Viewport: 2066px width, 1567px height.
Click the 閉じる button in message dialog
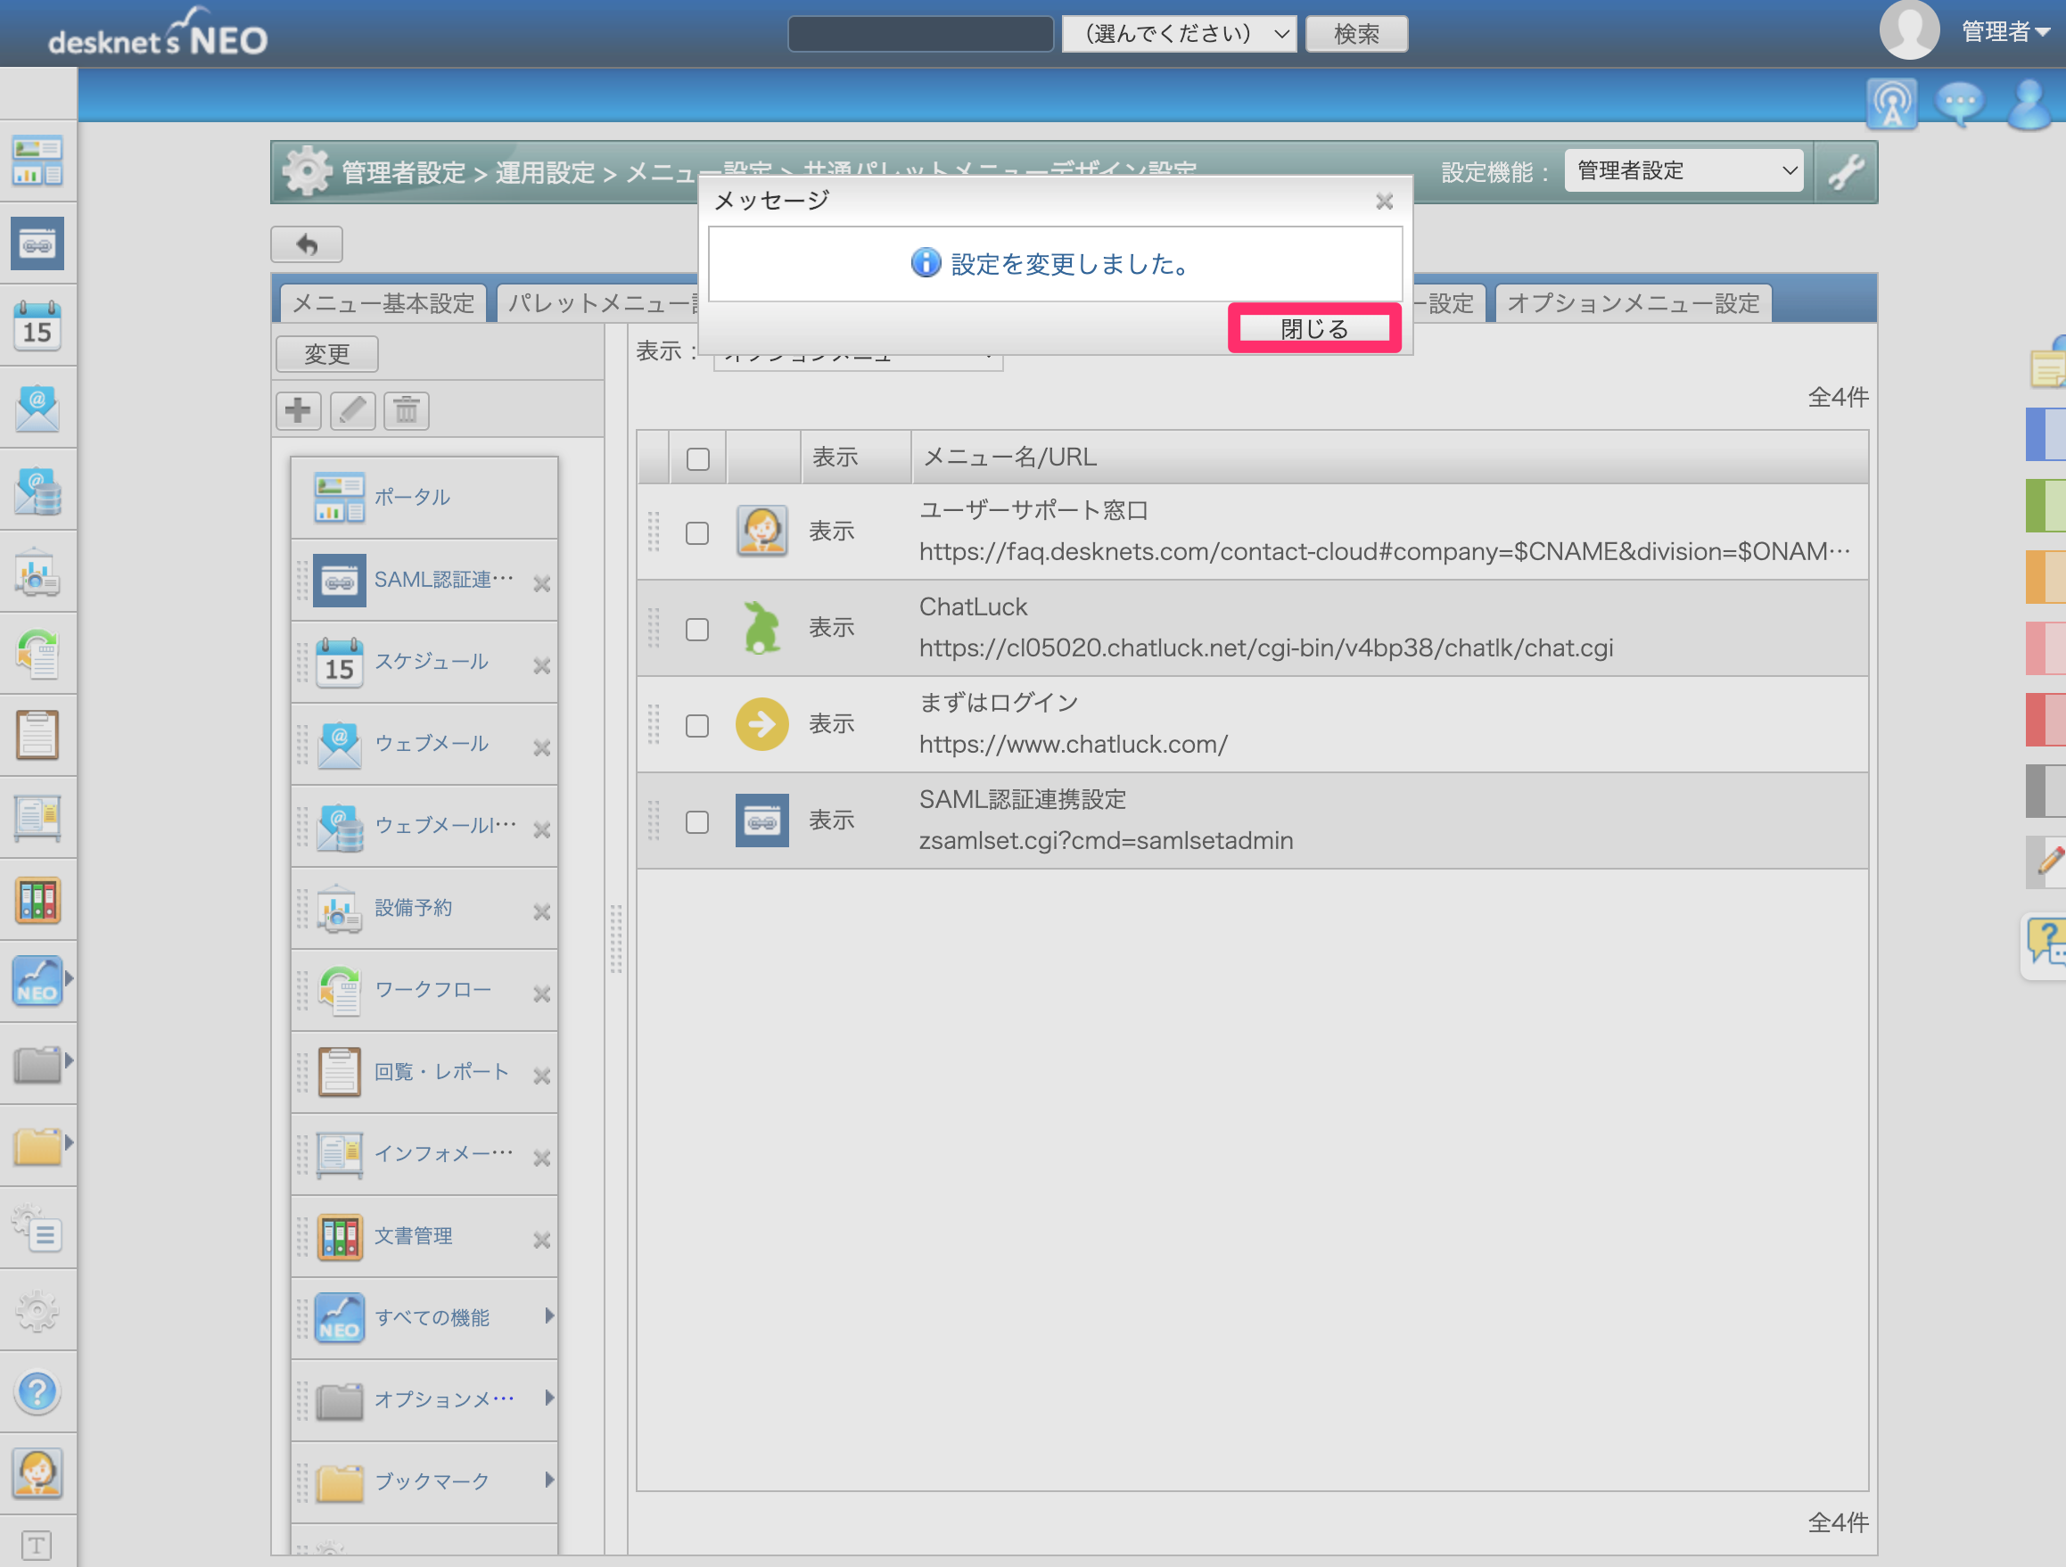[1314, 328]
